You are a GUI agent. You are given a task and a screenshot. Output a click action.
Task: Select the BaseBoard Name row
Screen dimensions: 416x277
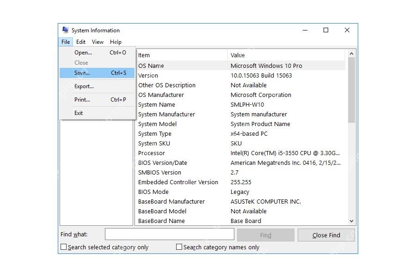click(x=240, y=221)
